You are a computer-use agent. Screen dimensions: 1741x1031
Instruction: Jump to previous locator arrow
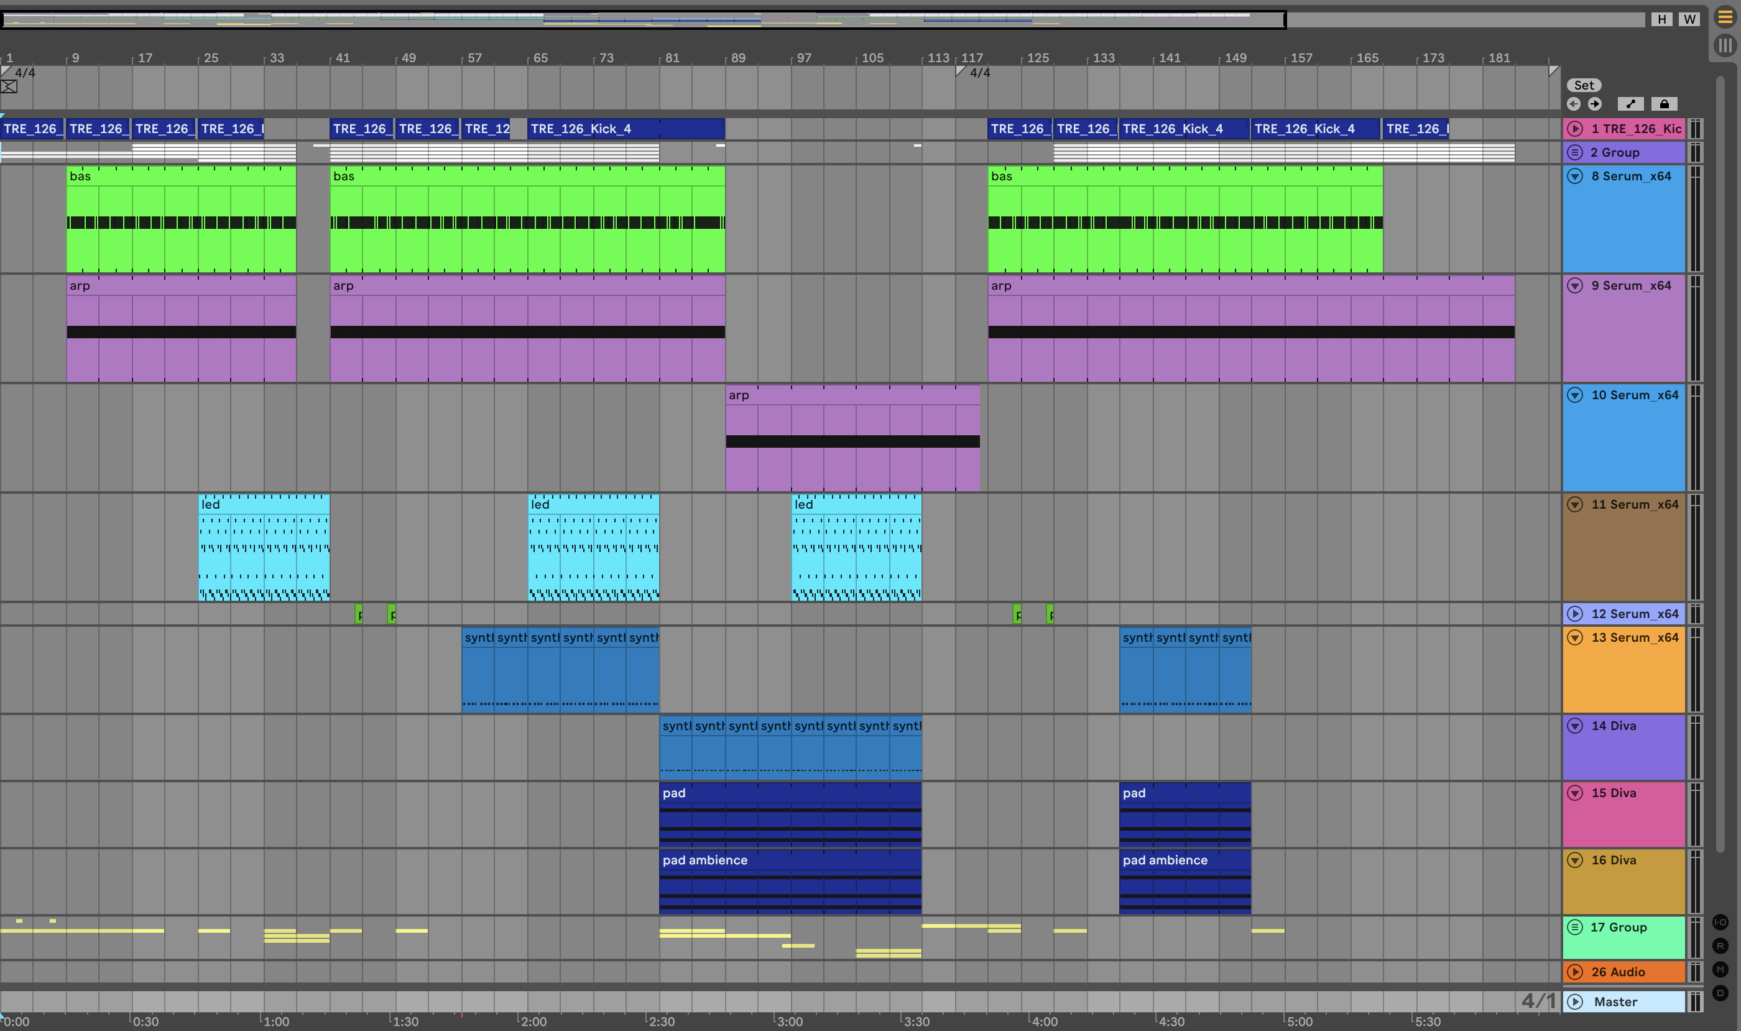[1574, 104]
